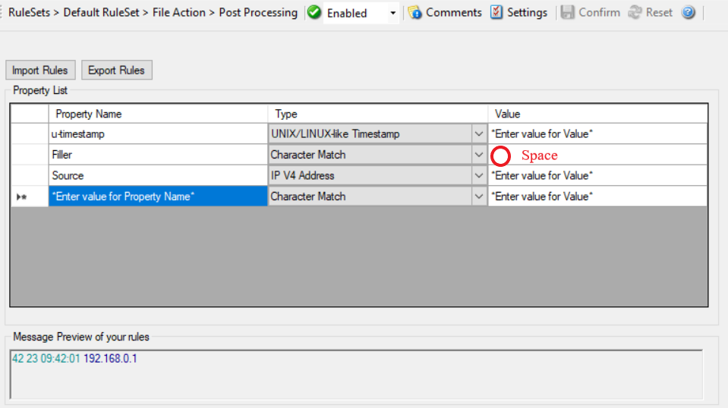
Task: Click the new-row marker in row header
Action: (x=21, y=196)
